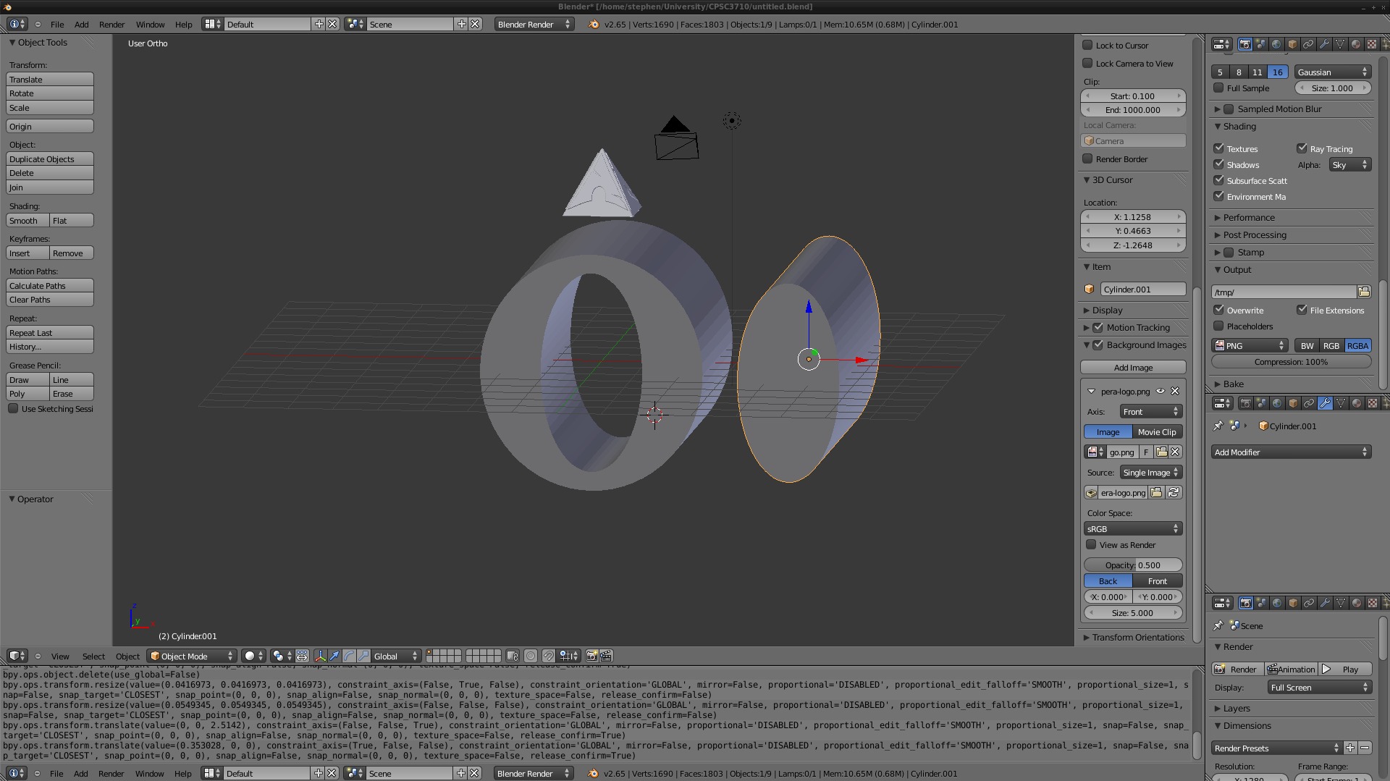Remove pera-logo.png background image with its X
This screenshot has height=781, width=1390.
(x=1175, y=391)
